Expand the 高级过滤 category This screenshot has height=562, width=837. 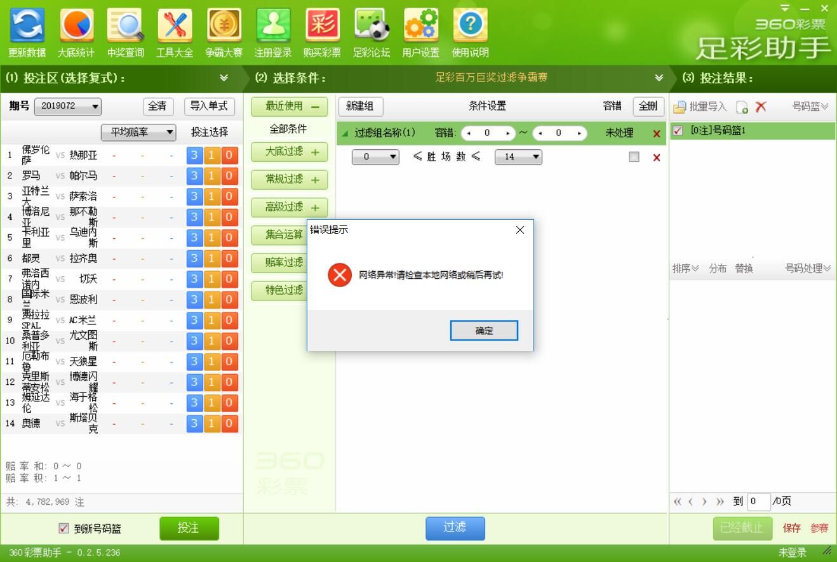(x=289, y=207)
